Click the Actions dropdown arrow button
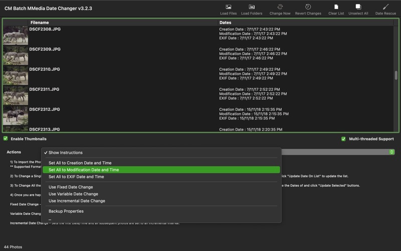Screen dimensions: 401x251 (x=391, y=152)
